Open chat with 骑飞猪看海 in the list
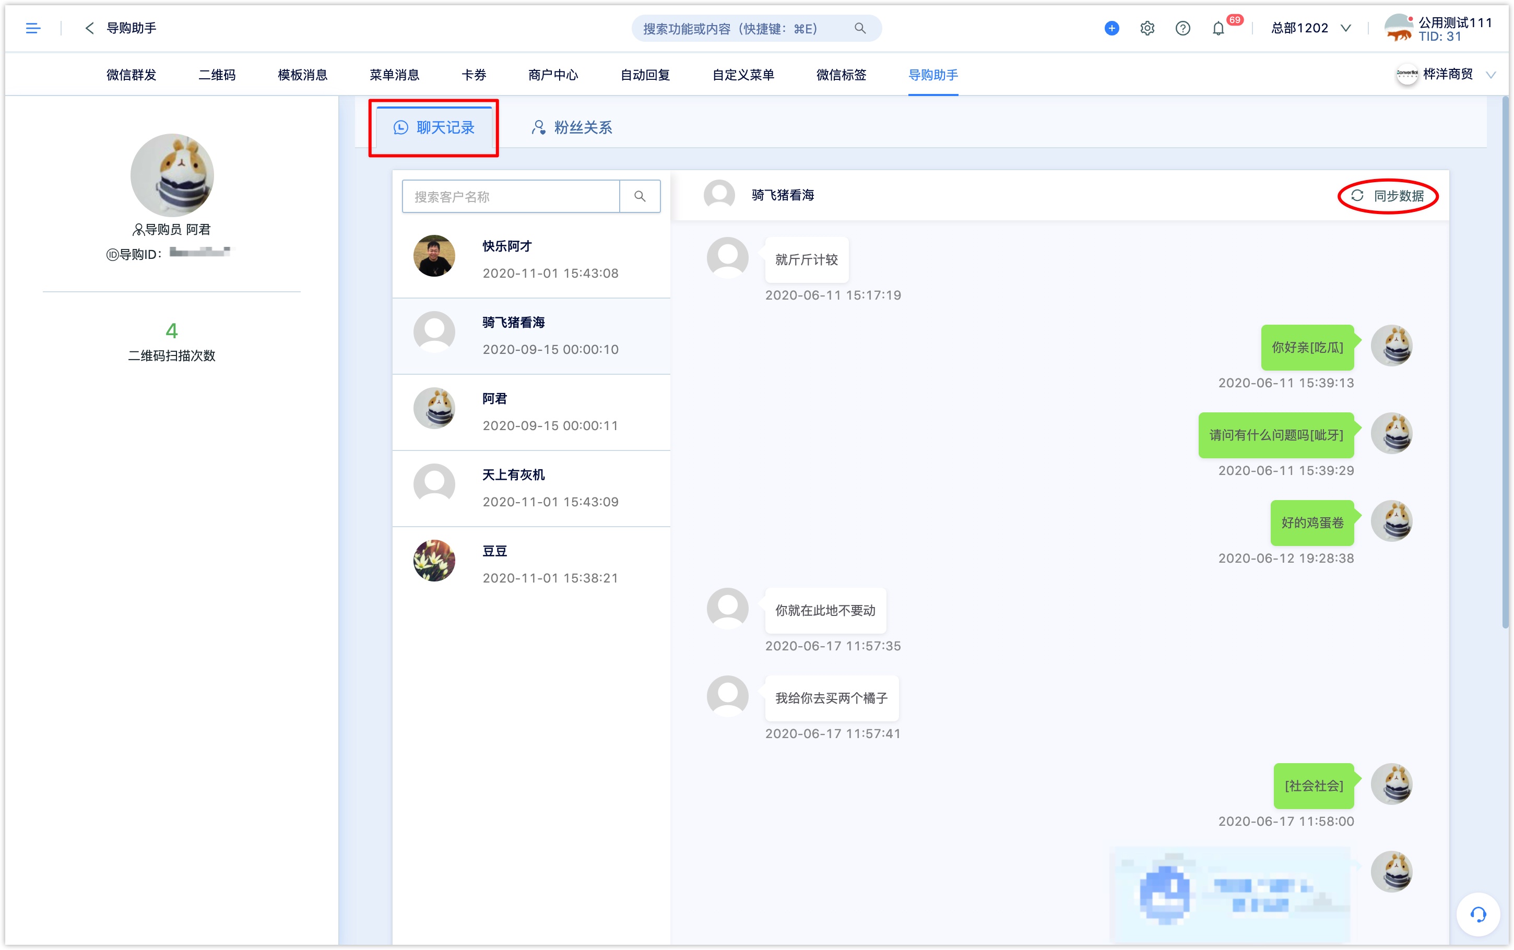Image resolution: width=1514 pixels, height=950 pixels. point(531,336)
